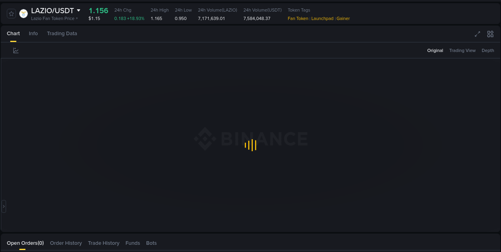View the Trade History tab

[103, 243]
